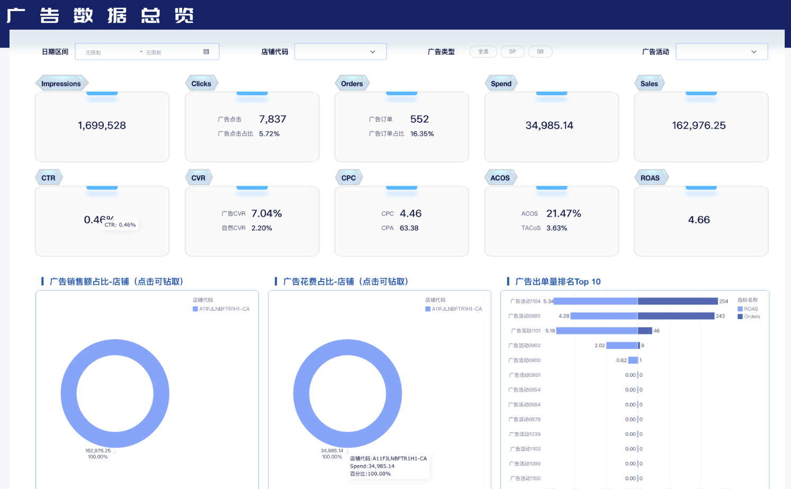Click the Orders legend color swatch
Image resolution: width=791 pixels, height=489 pixels.
click(740, 316)
